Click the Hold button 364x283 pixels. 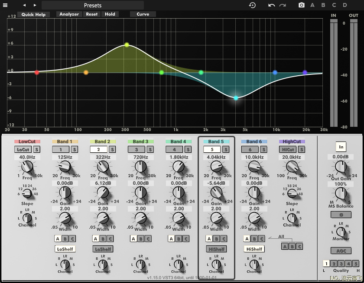click(110, 14)
